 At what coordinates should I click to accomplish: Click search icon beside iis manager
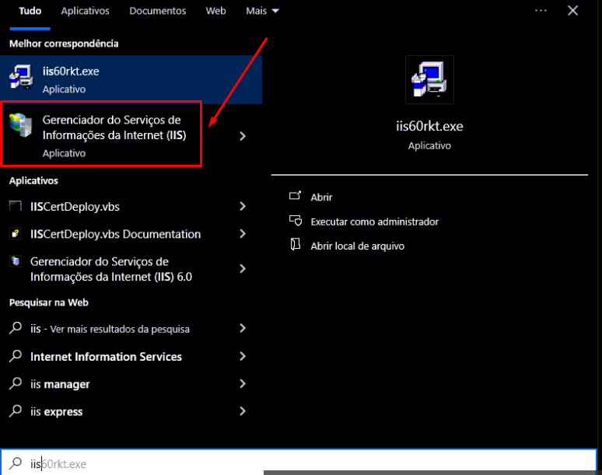click(16, 383)
